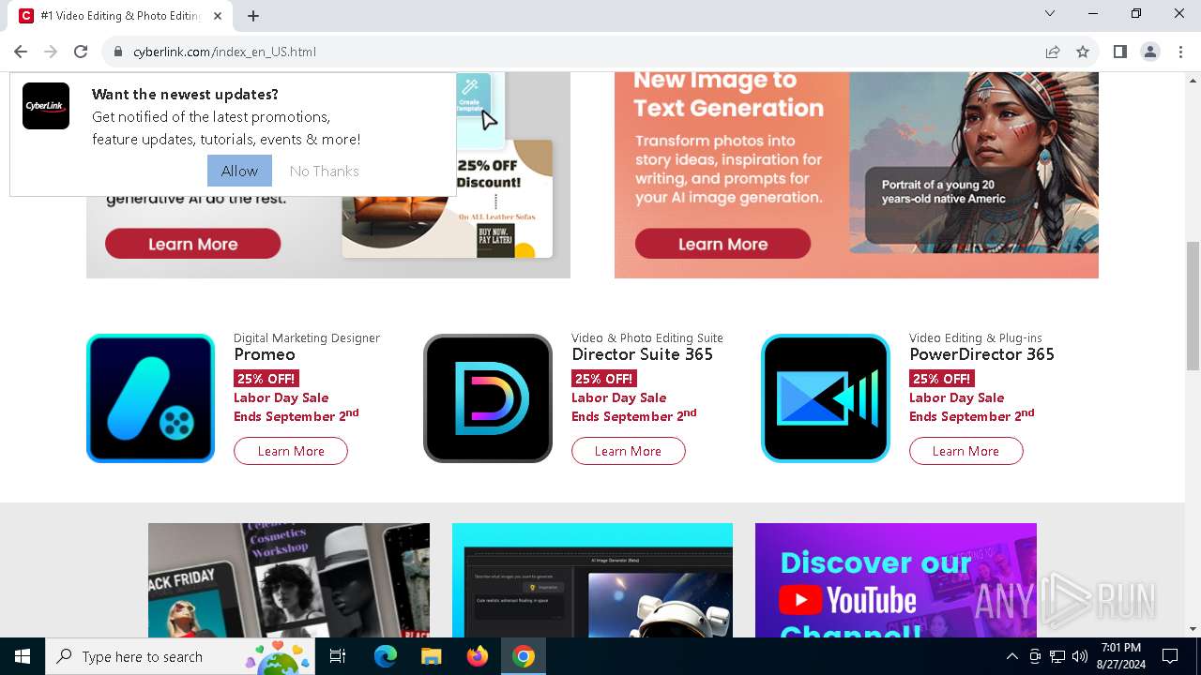The image size is (1201, 675).
Task: Open the Chrome profile avatar
Action: pos(1150,52)
